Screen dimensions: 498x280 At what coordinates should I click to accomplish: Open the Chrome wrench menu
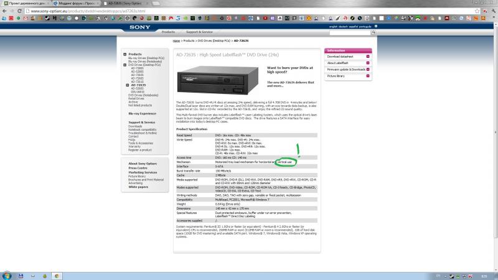pyautogui.click(x=493, y=11)
